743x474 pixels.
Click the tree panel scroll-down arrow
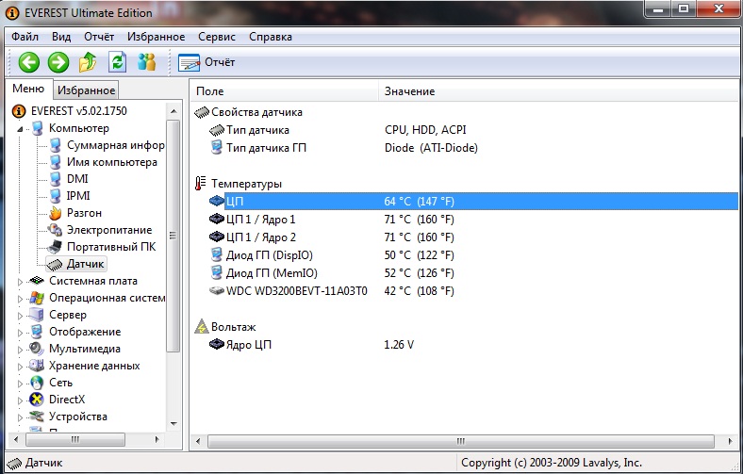(173, 424)
